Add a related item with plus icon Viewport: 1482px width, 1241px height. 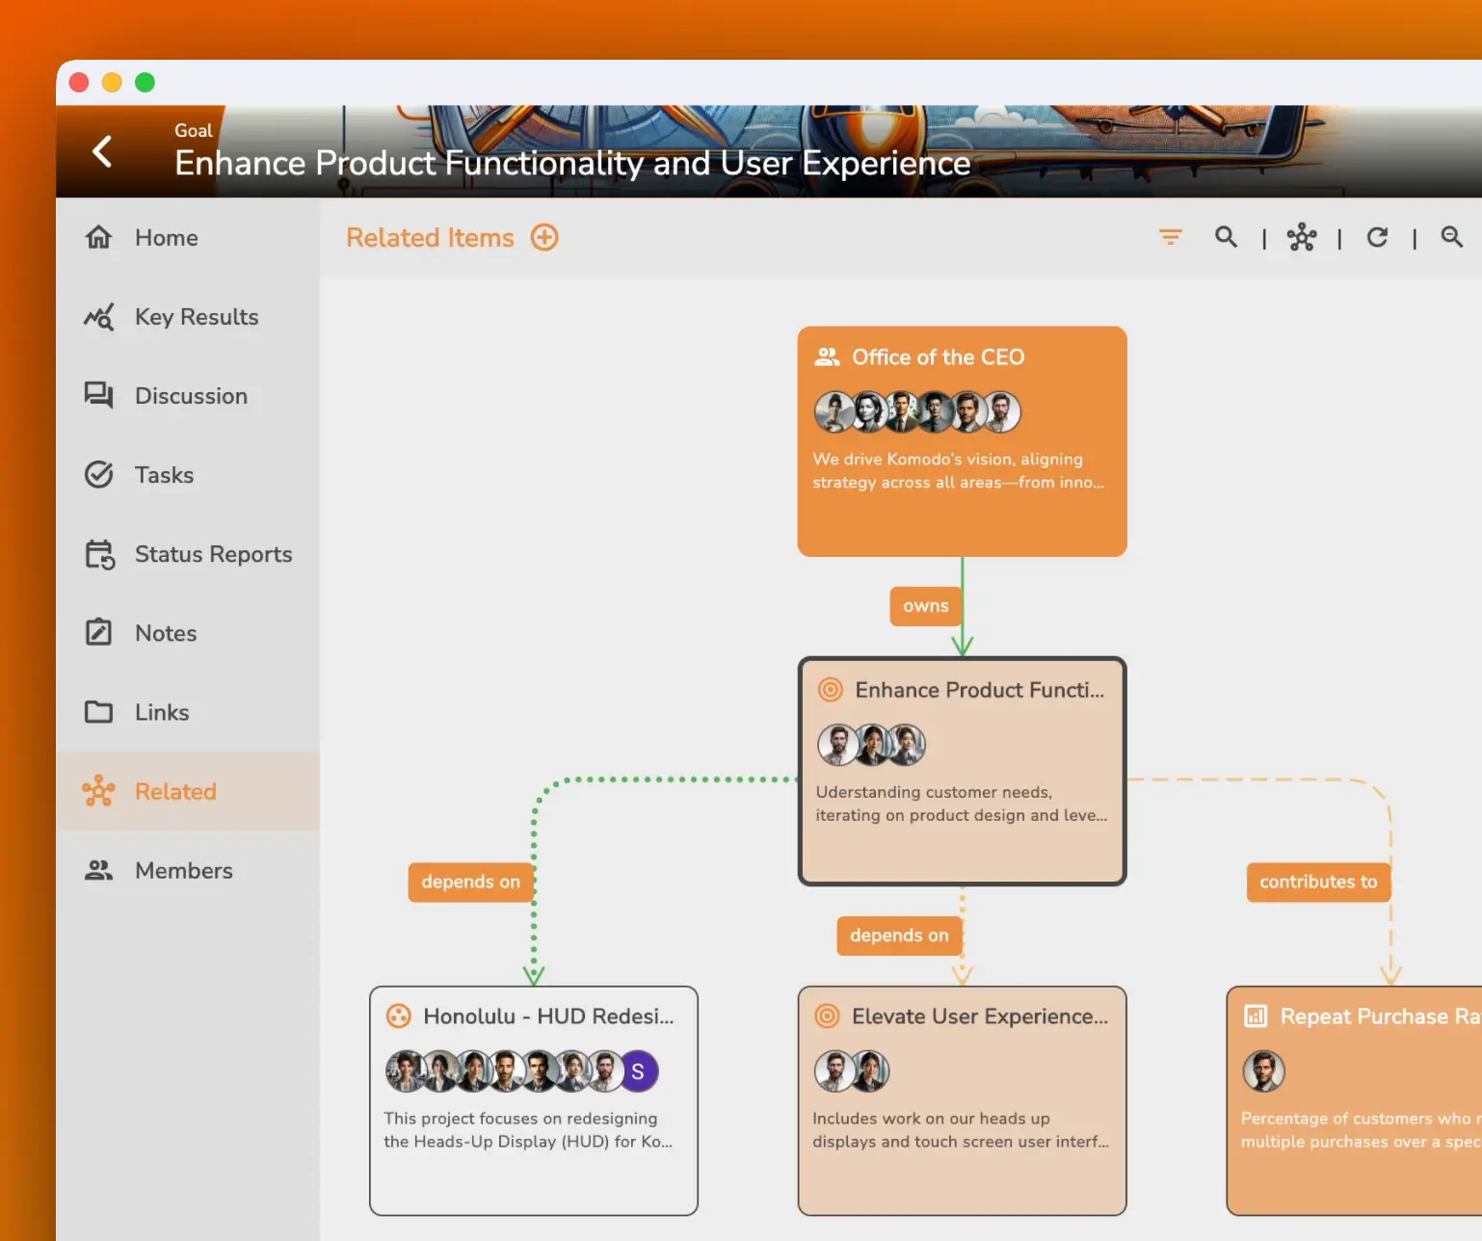544,238
